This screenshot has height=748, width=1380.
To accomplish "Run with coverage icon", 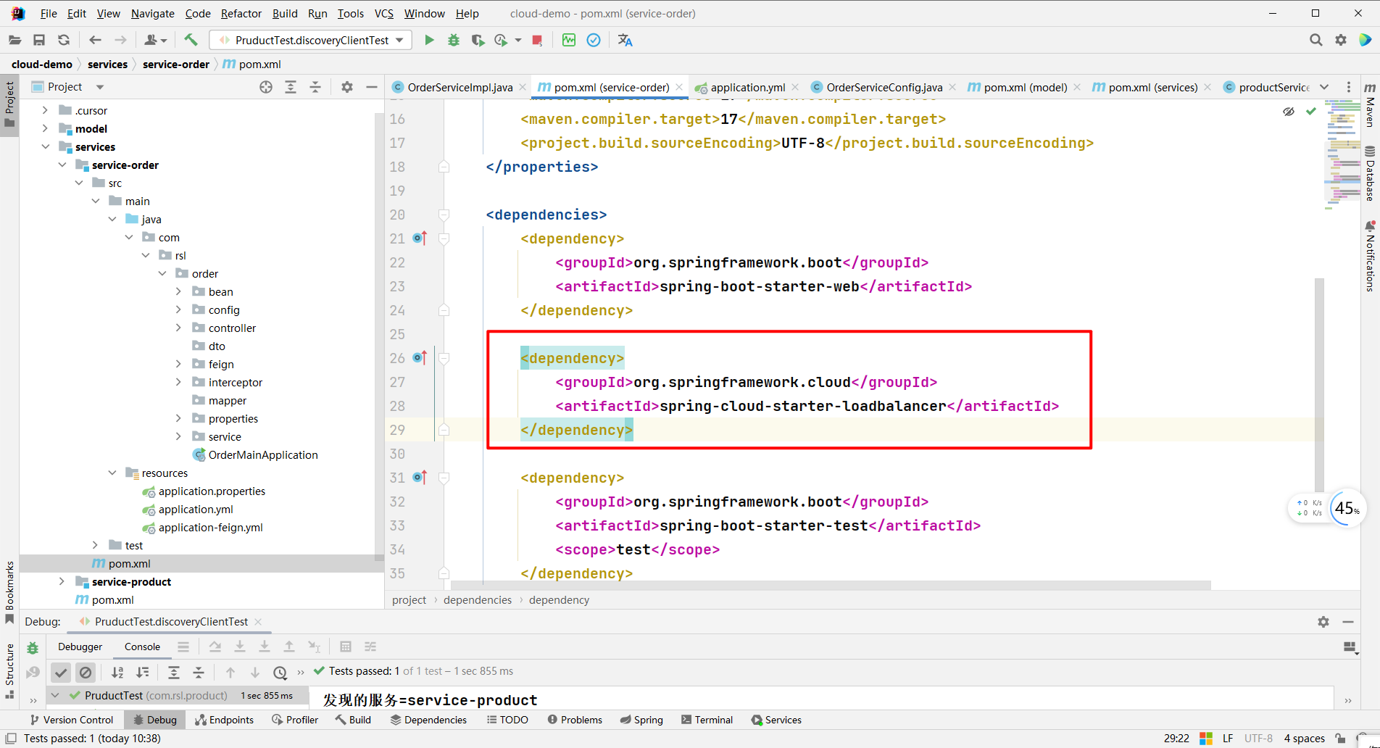I will point(478,40).
